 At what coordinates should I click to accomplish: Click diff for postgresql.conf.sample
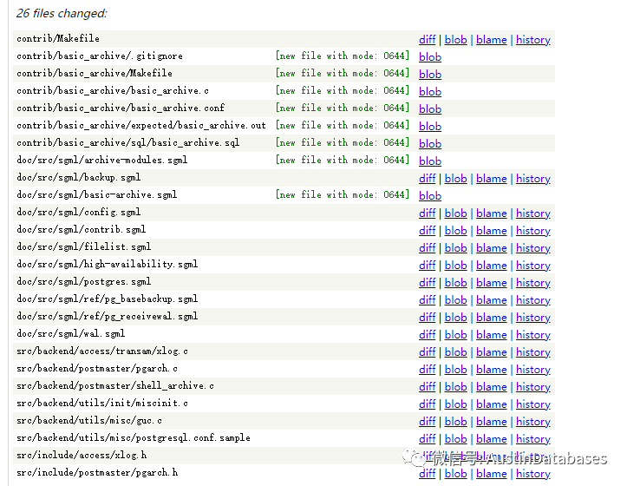pos(427,439)
